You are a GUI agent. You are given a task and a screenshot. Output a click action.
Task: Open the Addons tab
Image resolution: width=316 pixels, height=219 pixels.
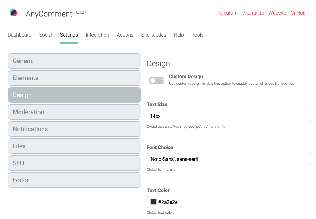click(x=125, y=35)
